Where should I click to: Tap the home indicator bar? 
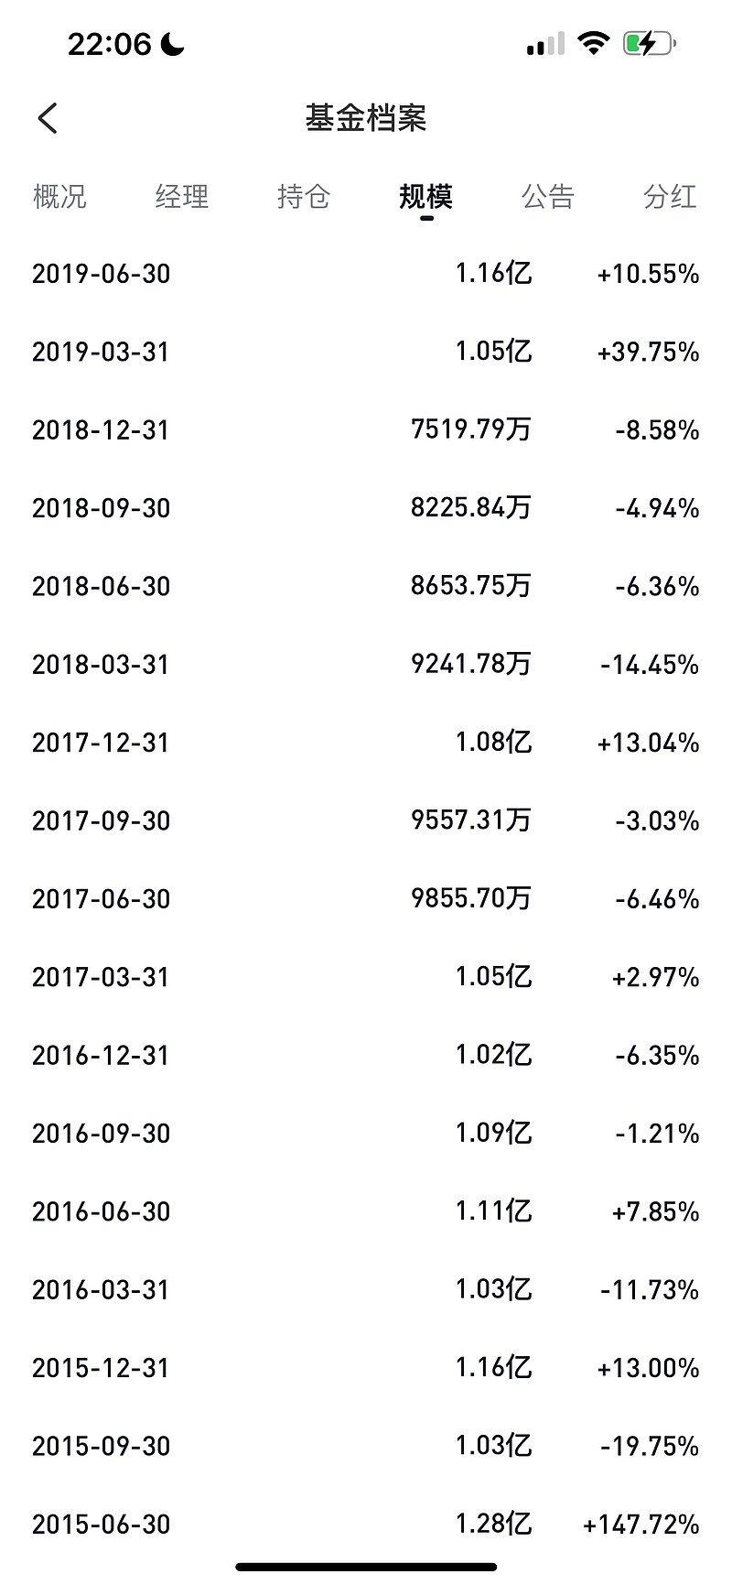(366, 1567)
